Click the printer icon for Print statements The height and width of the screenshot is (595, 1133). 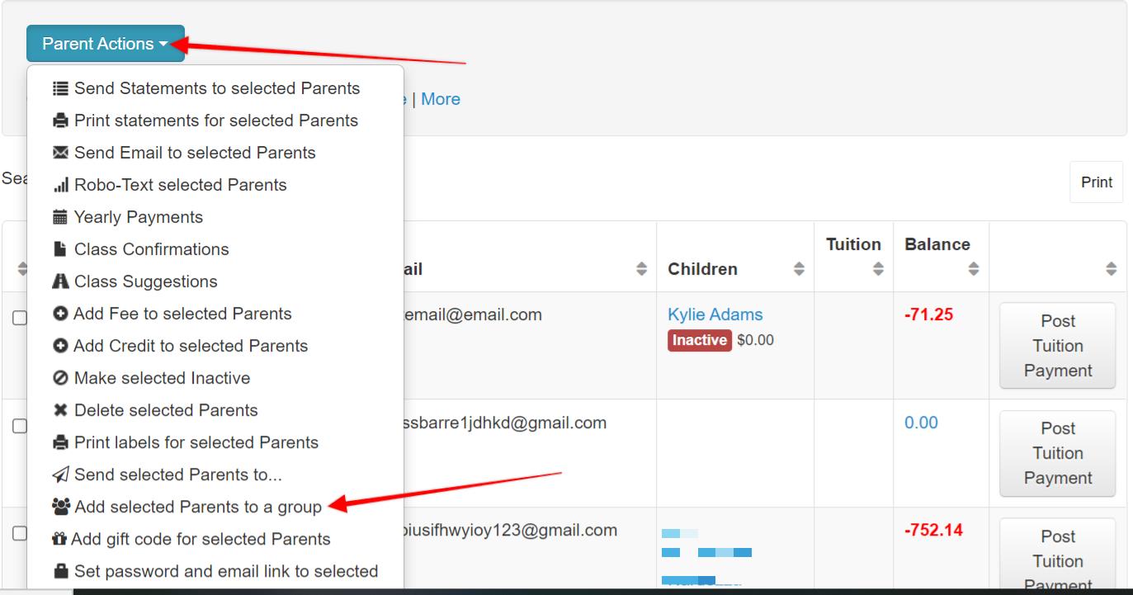click(x=60, y=121)
